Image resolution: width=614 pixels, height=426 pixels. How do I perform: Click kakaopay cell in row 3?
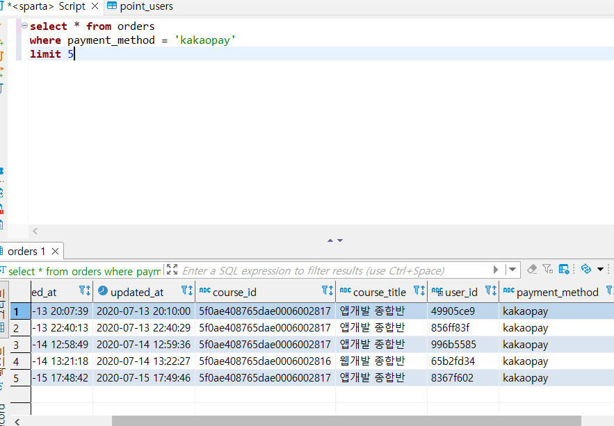pyautogui.click(x=556, y=345)
